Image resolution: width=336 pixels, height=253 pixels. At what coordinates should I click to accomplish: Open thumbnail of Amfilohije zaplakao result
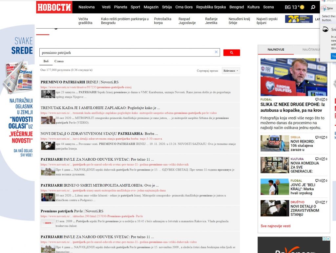[48, 120]
